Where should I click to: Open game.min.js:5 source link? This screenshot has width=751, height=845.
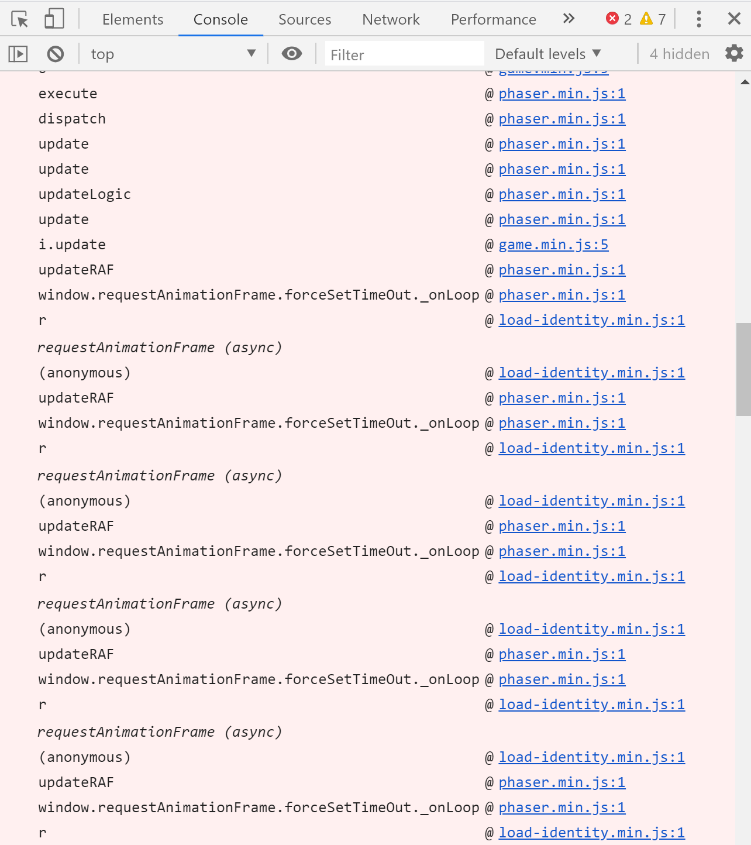pyautogui.click(x=553, y=245)
